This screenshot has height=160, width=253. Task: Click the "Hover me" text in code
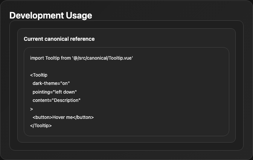tap(62, 117)
